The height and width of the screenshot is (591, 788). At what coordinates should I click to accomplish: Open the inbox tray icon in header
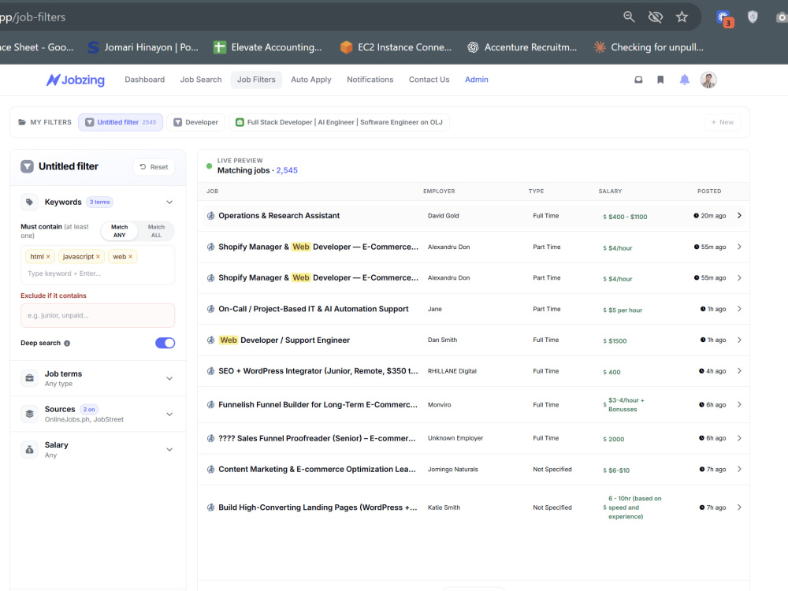click(x=638, y=80)
